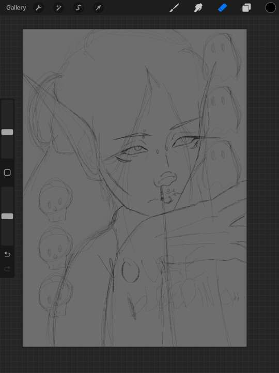Activate the Selection tool
Image resolution: width=279 pixels, height=373 pixels.
pos(79,8)
